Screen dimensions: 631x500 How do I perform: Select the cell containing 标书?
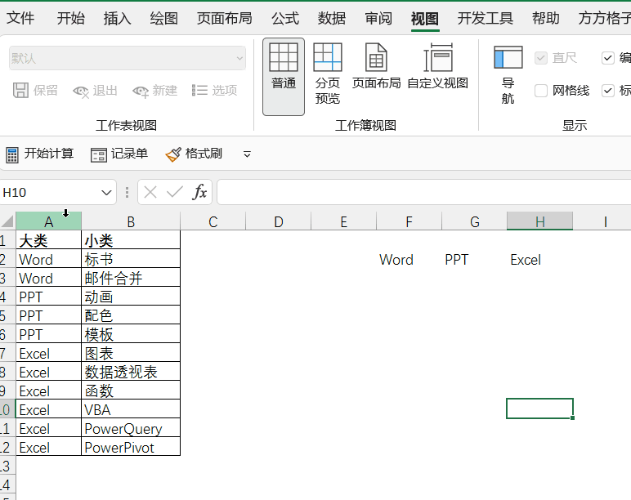(x=131, y=259)
